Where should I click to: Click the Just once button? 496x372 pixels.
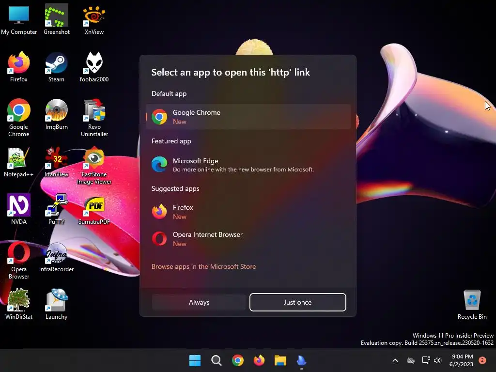298,302
